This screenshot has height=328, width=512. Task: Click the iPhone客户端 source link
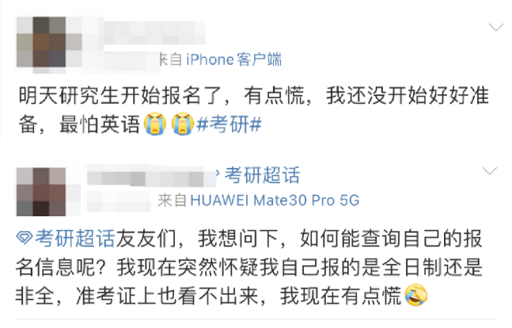[233, 60]
